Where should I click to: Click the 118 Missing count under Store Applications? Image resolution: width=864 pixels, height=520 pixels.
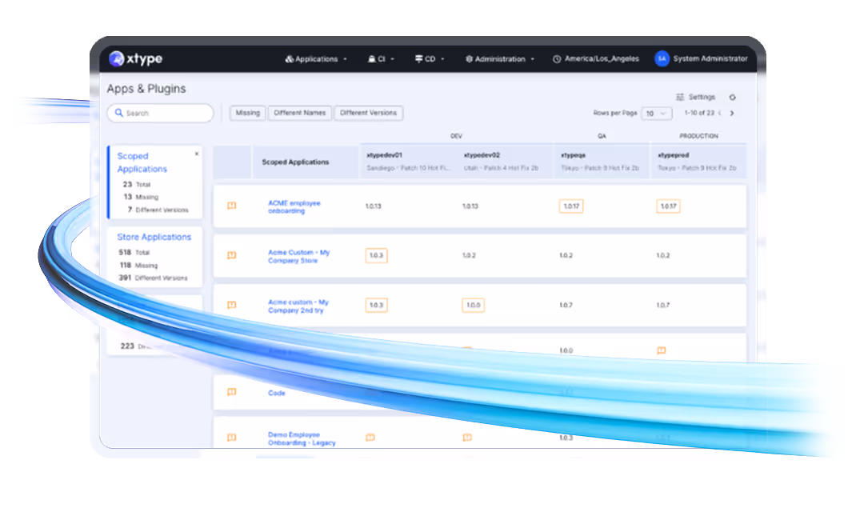[138, 265]
